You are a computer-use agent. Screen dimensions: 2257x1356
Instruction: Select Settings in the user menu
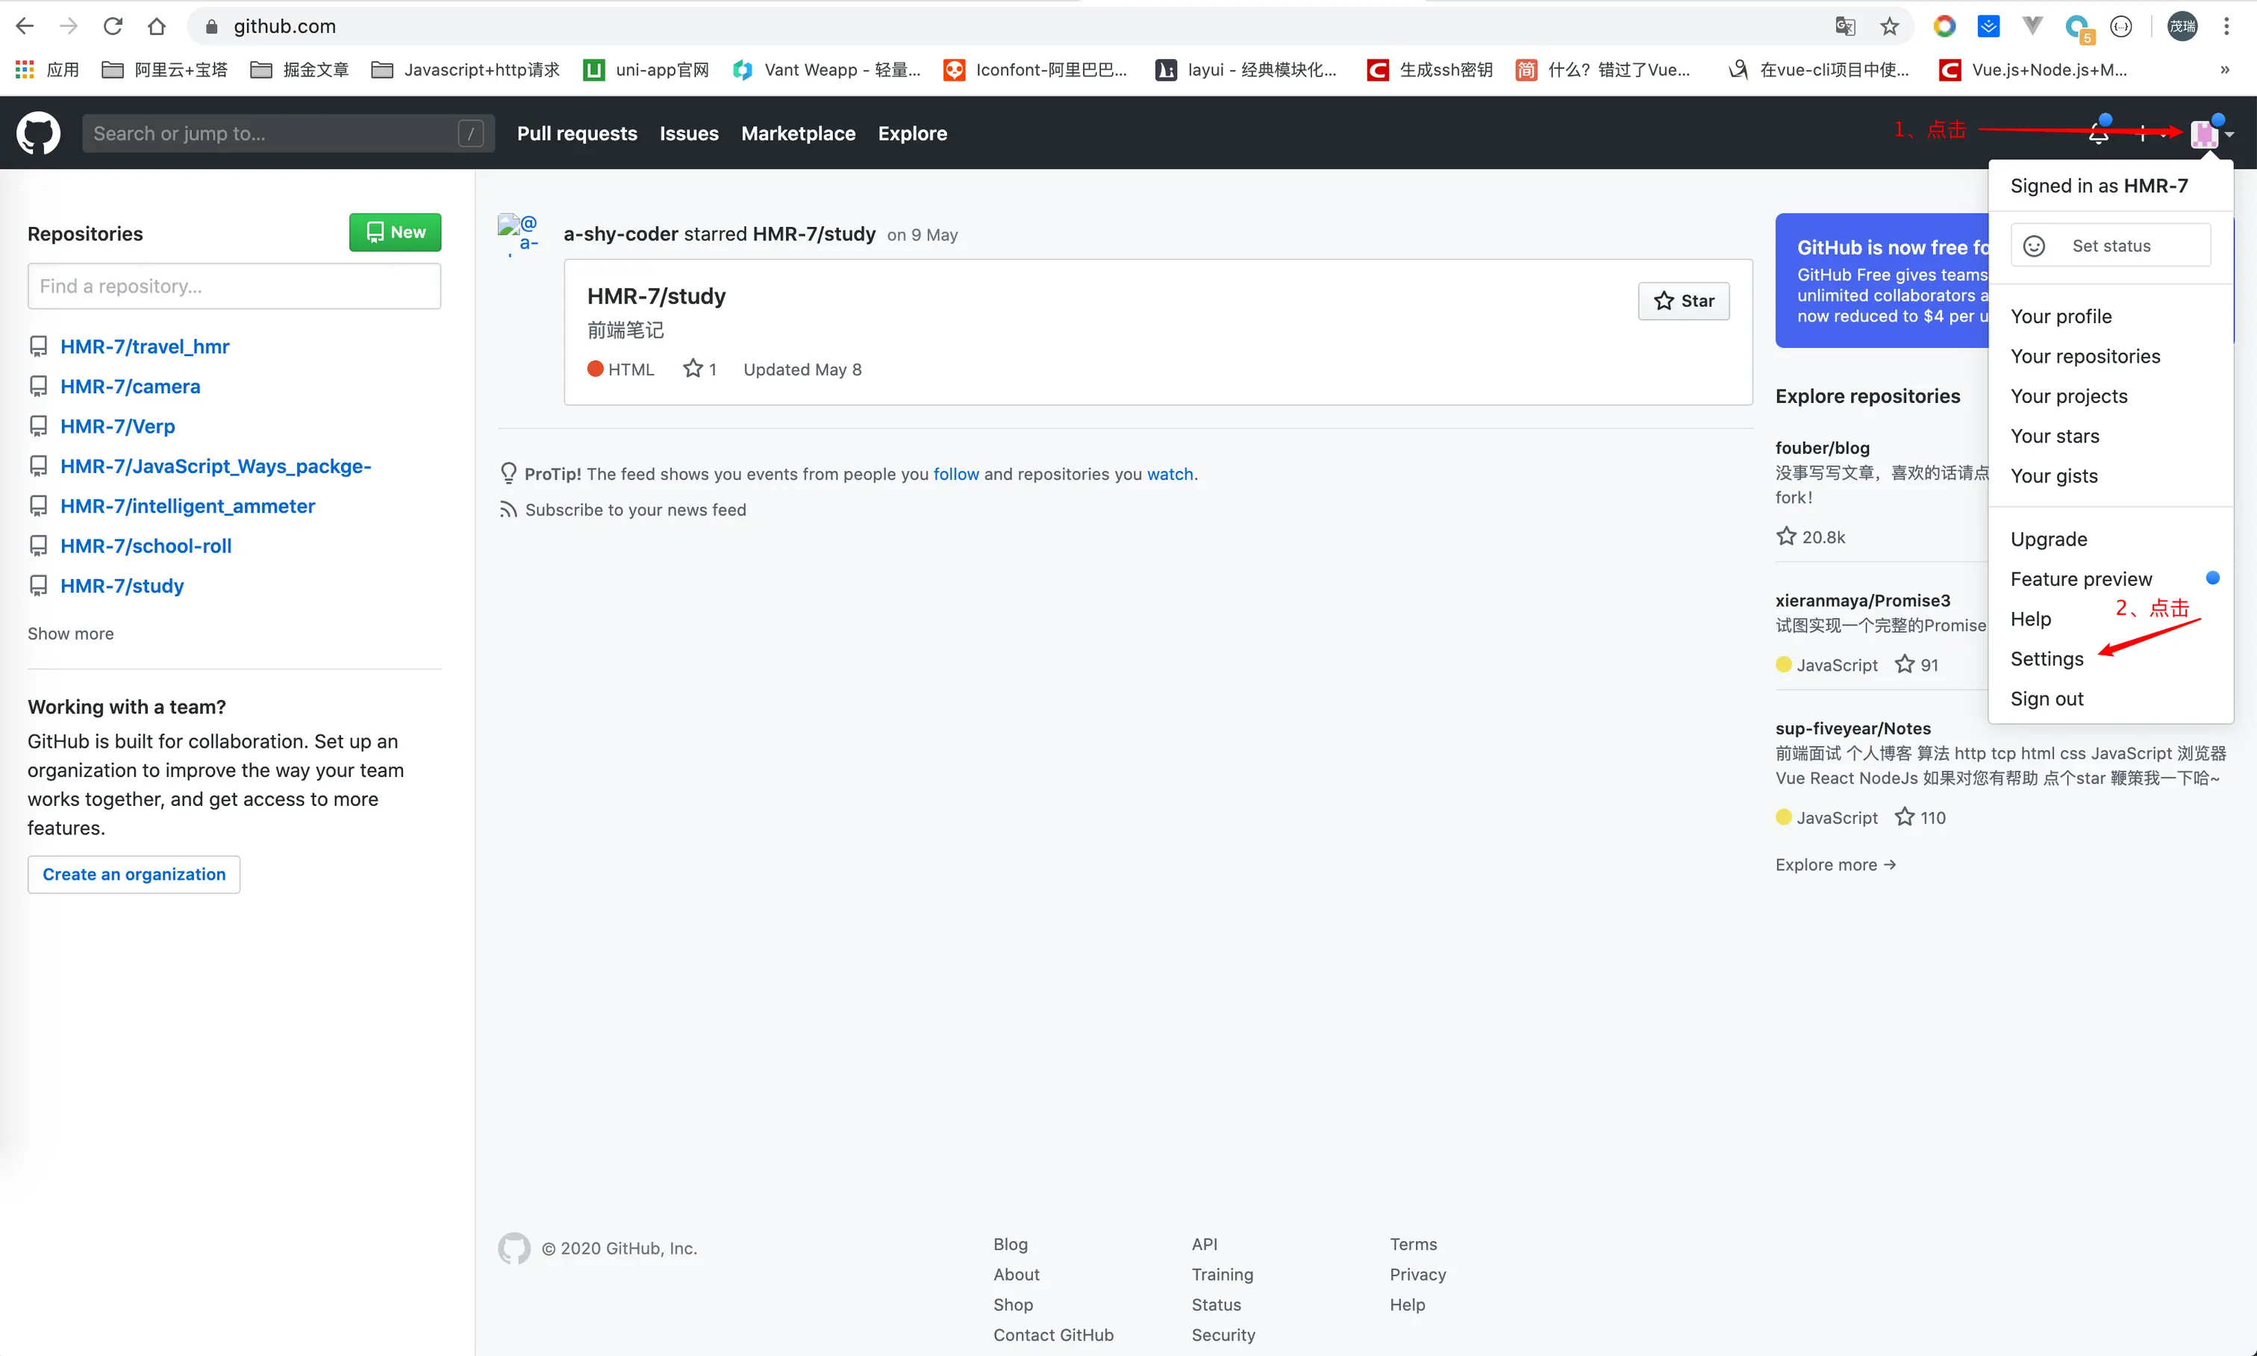(x=2047, y=659)
